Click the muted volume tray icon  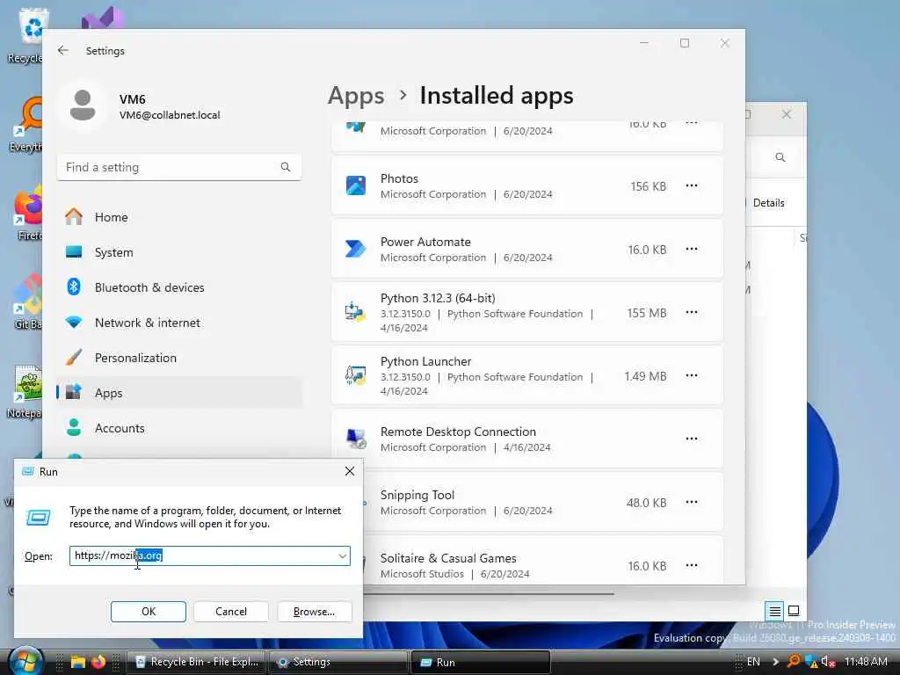click(828, 662)
